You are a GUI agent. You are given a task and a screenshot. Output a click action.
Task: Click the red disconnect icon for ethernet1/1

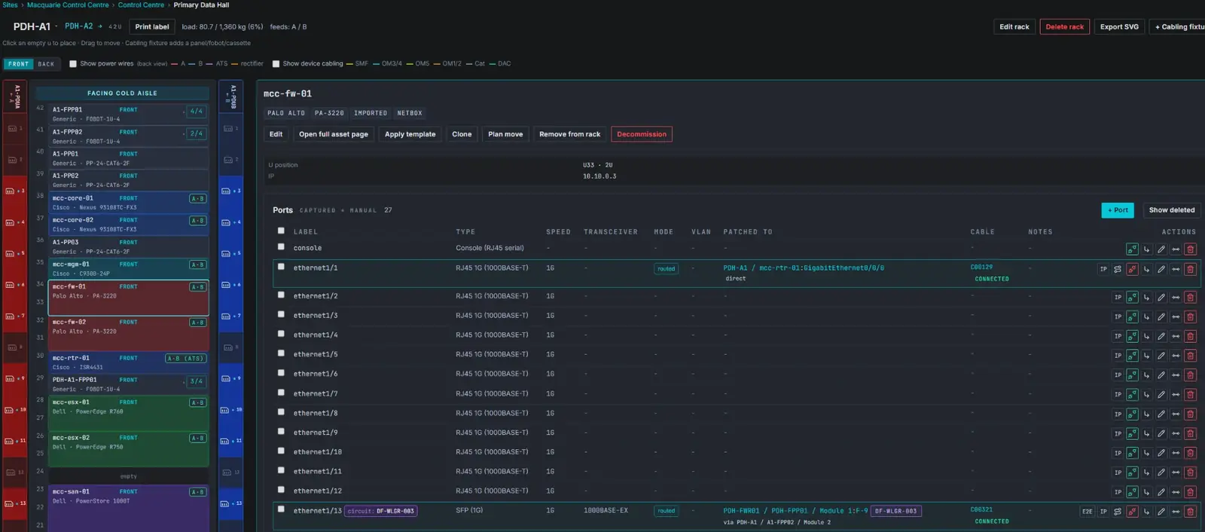[x=1132, y=269]
